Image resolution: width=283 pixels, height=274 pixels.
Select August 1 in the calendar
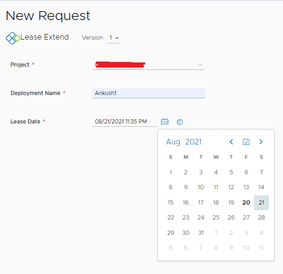point(170,172)
